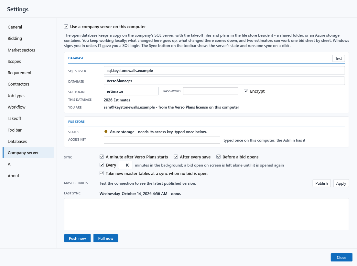Viewport: 357px width, 266px height.
Task: Go to Bidding settings
Action: [15, 38]
